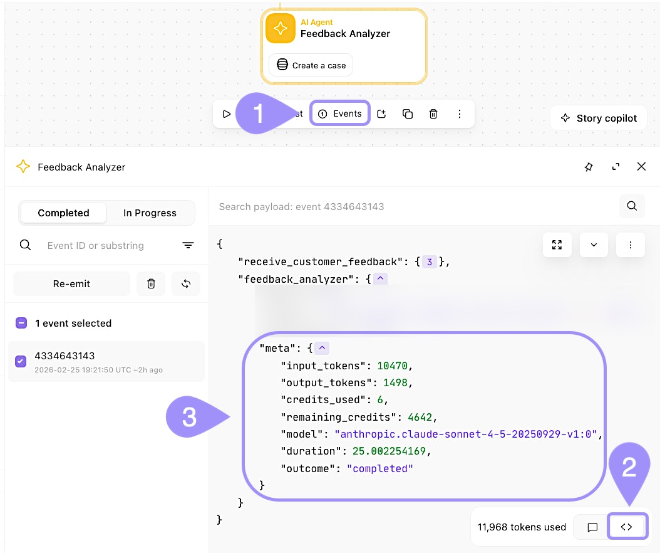
Task: Collapse the meta JSON object
Action: coord(322,348)
